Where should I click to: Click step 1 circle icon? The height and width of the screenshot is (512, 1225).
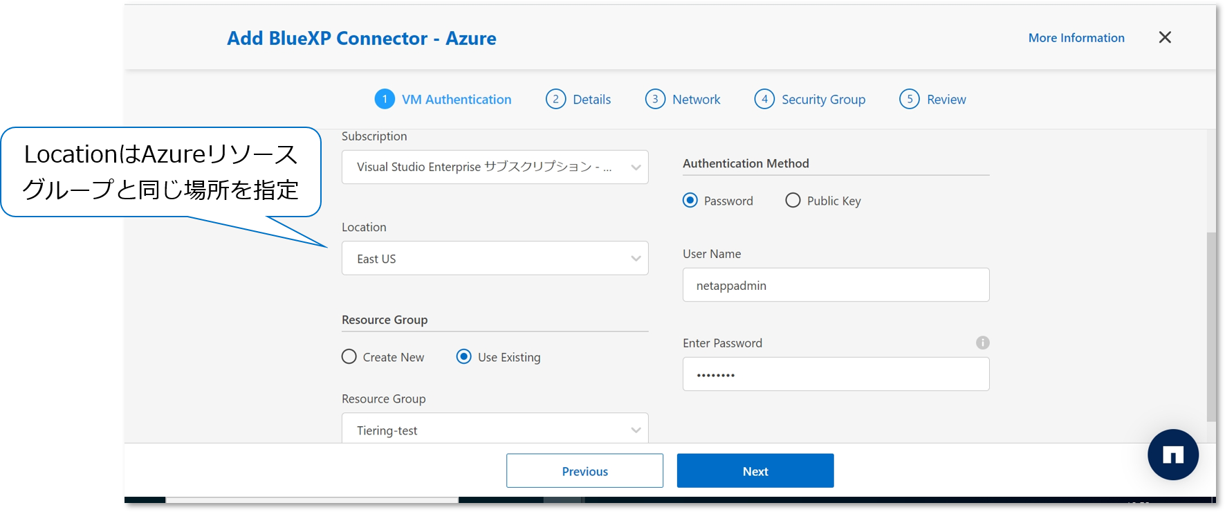pyautogui.click(x=385, y=99)
